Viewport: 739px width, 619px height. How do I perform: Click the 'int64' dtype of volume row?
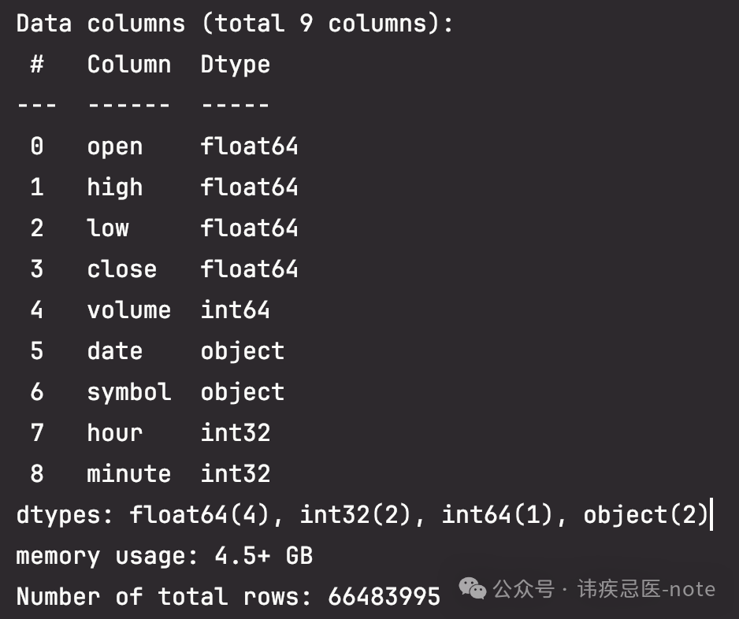pos(235,309)
